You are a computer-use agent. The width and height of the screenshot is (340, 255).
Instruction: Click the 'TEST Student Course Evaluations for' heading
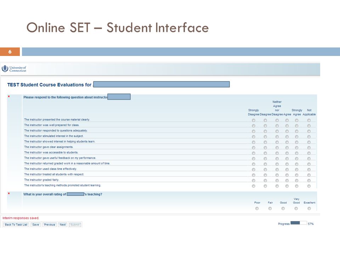(x=49, y=85)
